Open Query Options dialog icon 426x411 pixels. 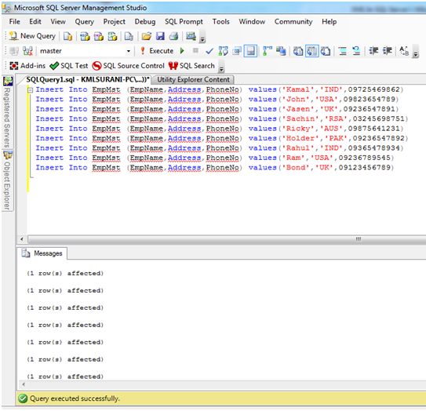(237, 51)
